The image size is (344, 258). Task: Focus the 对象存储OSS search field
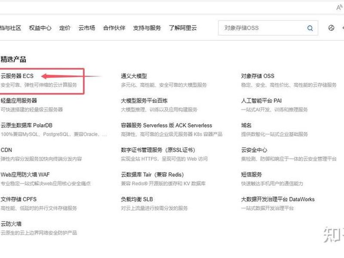coord(268,28)
